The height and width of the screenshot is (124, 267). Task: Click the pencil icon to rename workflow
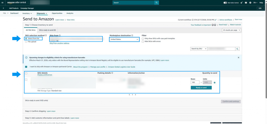[x=216, y=20]
